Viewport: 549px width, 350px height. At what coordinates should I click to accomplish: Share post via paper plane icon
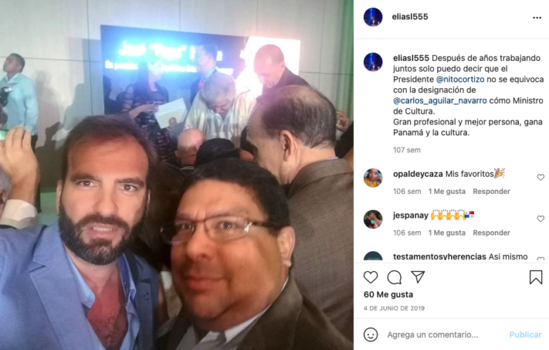418,277
